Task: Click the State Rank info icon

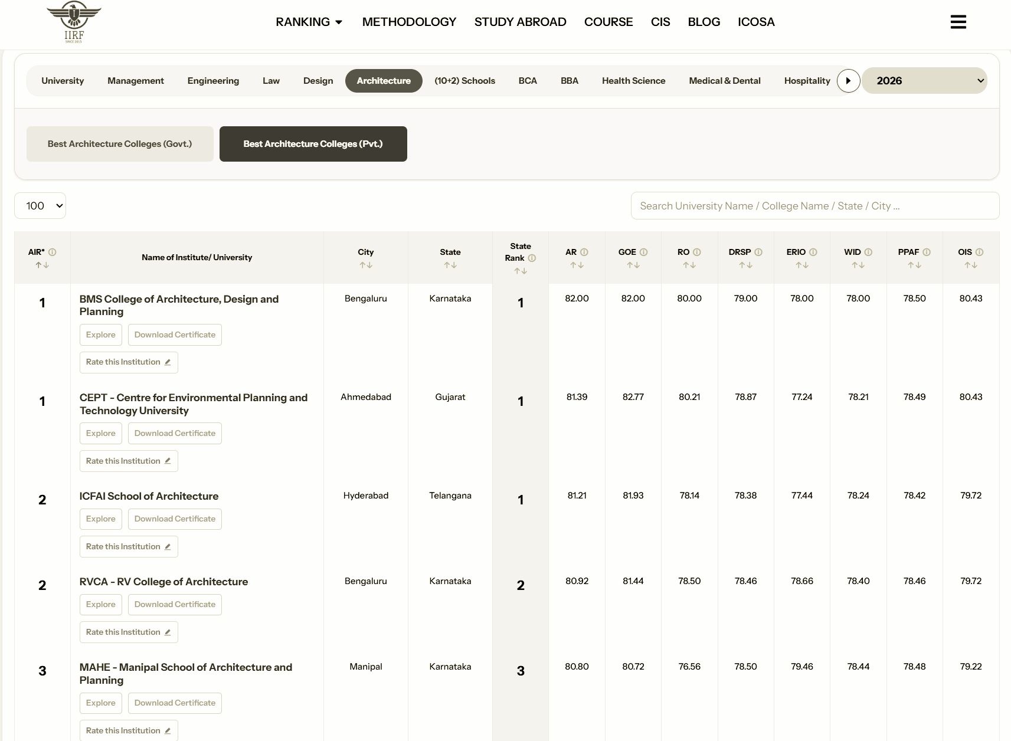Action: coord(532,258)
